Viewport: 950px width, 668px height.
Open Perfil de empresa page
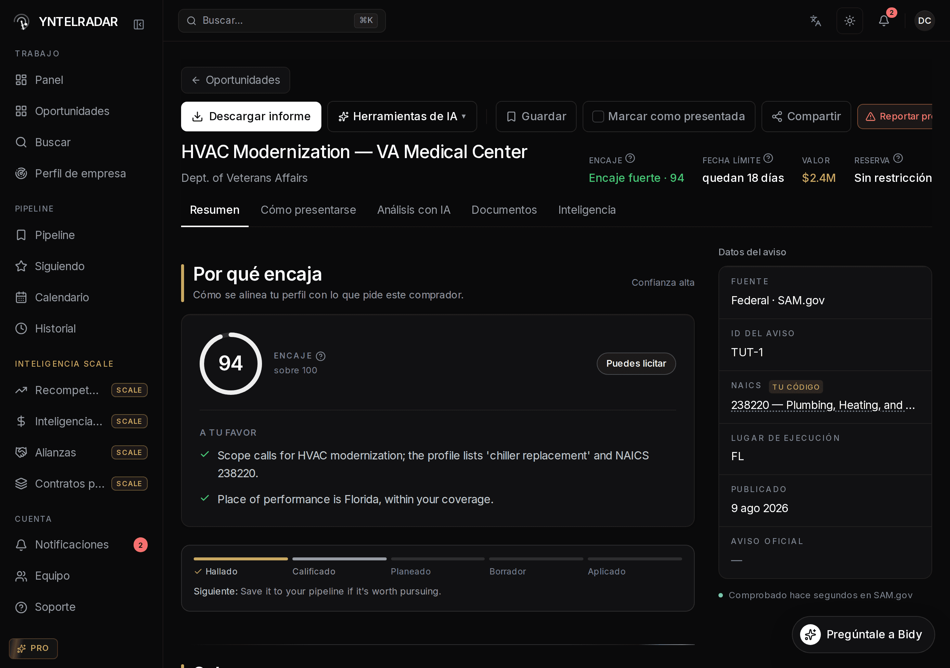(82, 173)
